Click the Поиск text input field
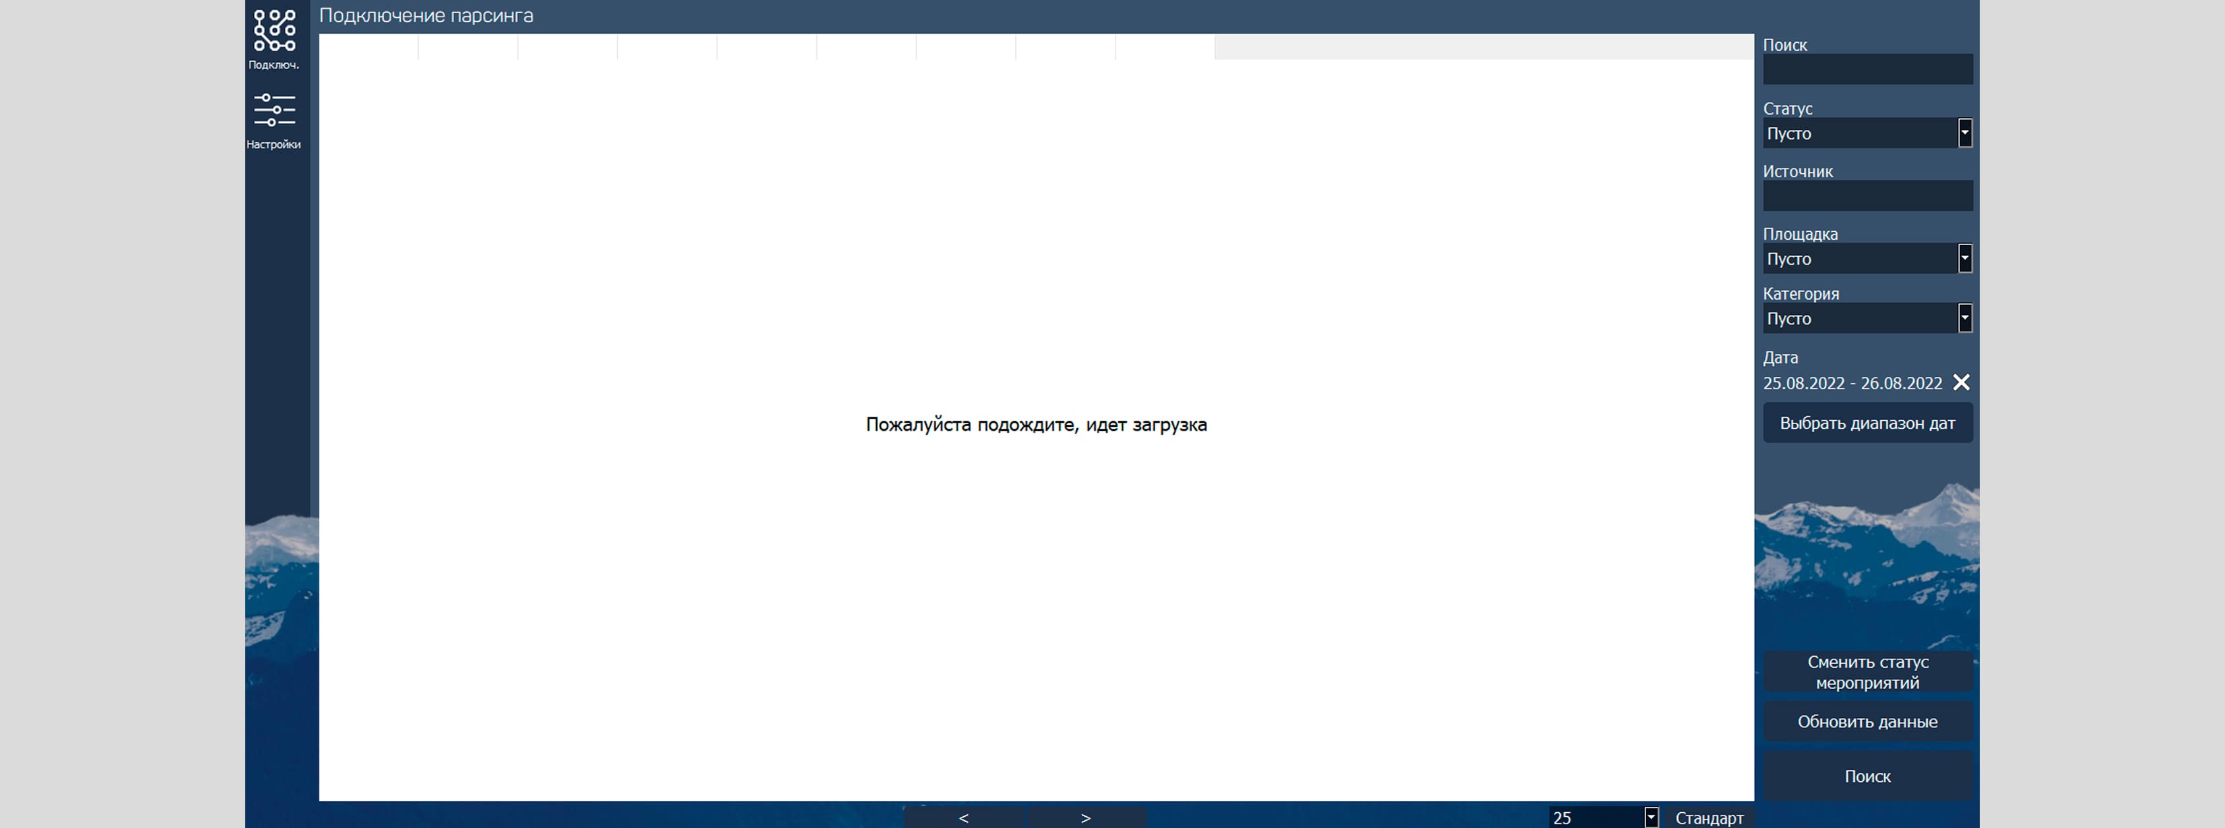 tap(1868, 69)
